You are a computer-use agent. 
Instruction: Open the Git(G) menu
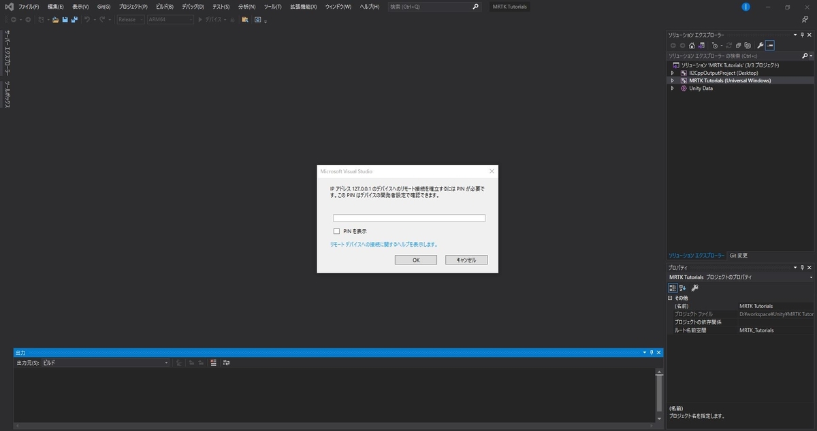pos(104,6)
